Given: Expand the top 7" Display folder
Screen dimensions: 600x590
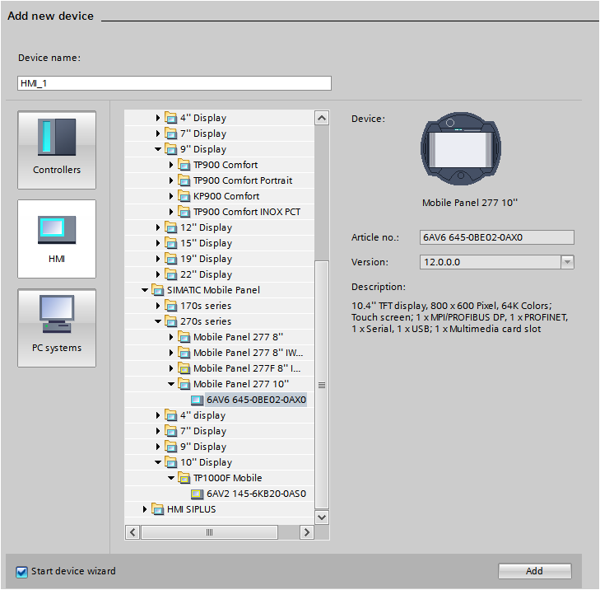Looking at the screenshot, I should 158,133.
